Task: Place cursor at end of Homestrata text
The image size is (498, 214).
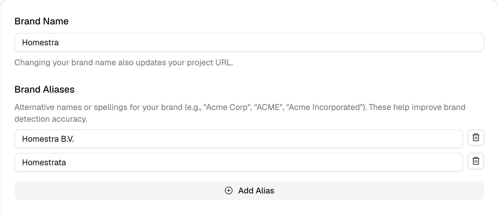Action: 66,162
